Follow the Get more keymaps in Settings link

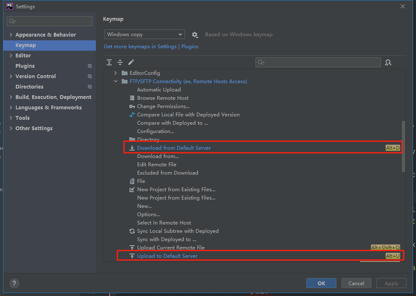click(x=151, y=47)
